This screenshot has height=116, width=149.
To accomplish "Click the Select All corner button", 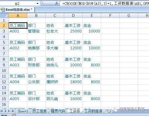I will click(x=4, y=16).
